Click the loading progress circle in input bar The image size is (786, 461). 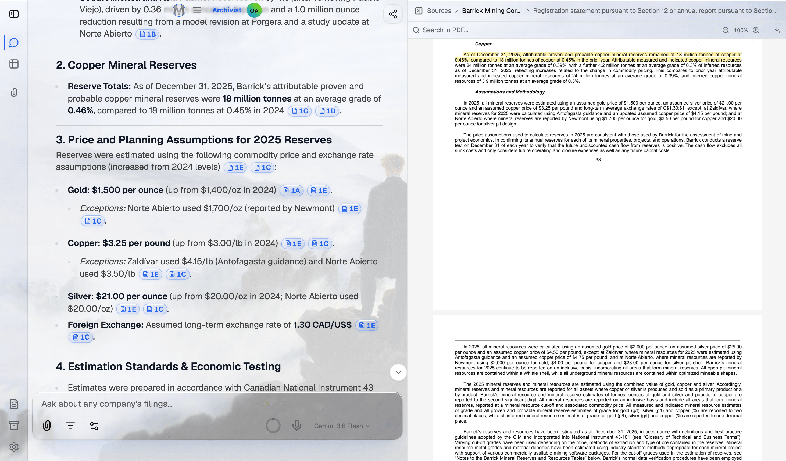point(273,426)
